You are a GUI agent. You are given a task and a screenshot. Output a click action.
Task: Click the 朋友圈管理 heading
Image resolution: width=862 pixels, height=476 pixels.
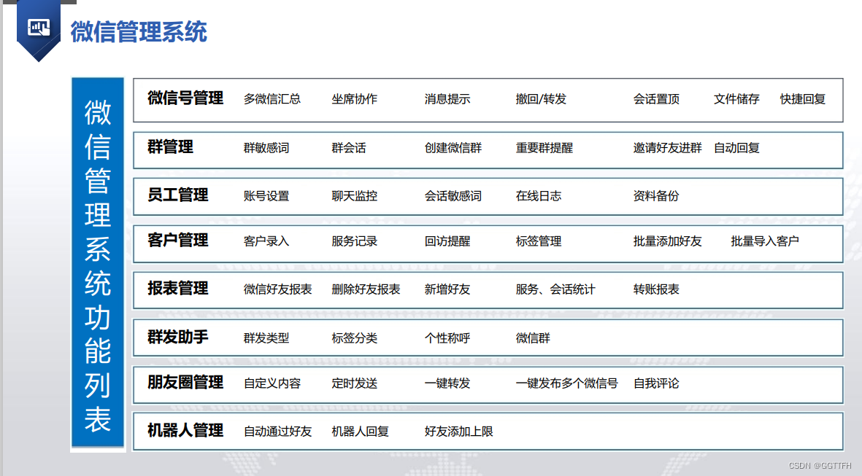pyautogui.click(x=185, y=383)
